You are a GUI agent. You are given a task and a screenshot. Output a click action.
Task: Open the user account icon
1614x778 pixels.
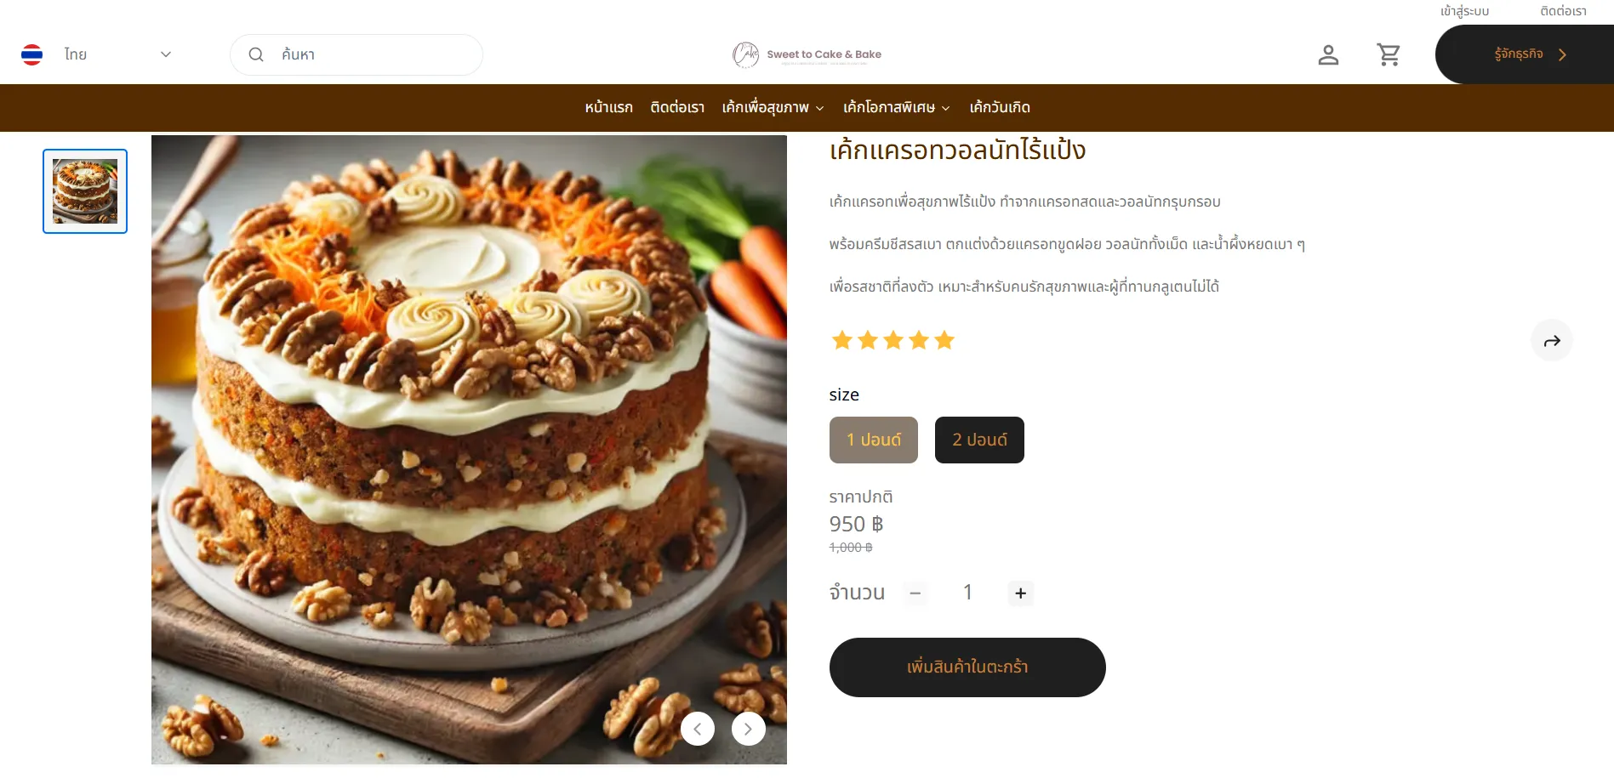[x=1328, y=54]
